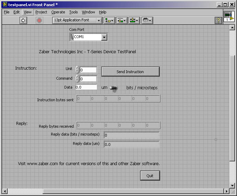Click the Reply data (um) indicator
The height and width of the screenshot is (196, 237).
(x=132, y=145)
